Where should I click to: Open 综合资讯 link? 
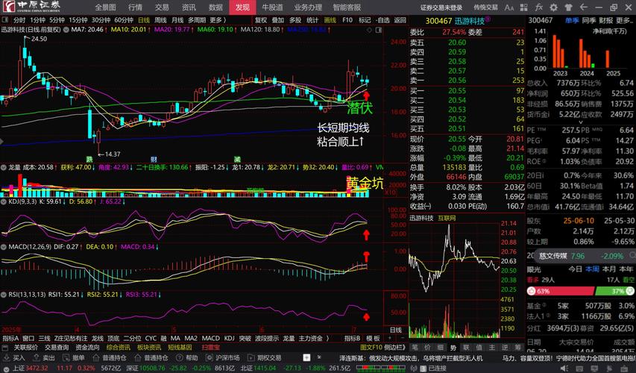[x=118, y=348]
